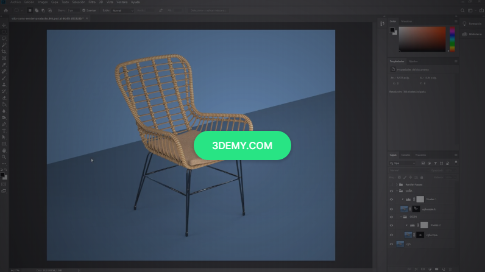Viewport: 485px width, 272px height.
Task: Toggle the Suavizar checkbox
Action: pos(84,10)
